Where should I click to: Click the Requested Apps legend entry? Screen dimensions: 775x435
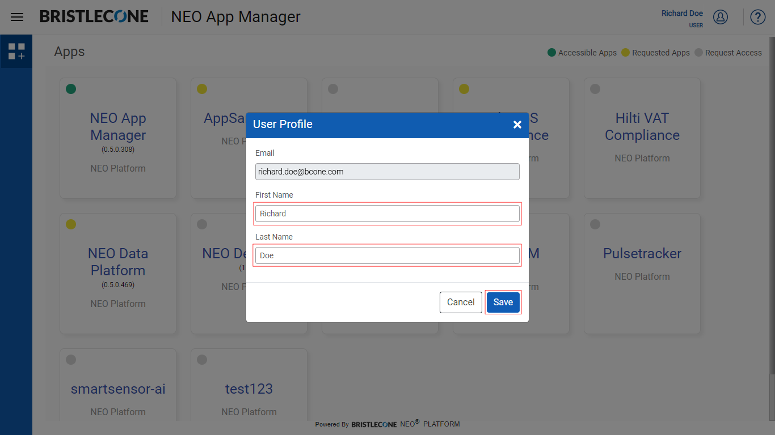click(x=656, y=53)
